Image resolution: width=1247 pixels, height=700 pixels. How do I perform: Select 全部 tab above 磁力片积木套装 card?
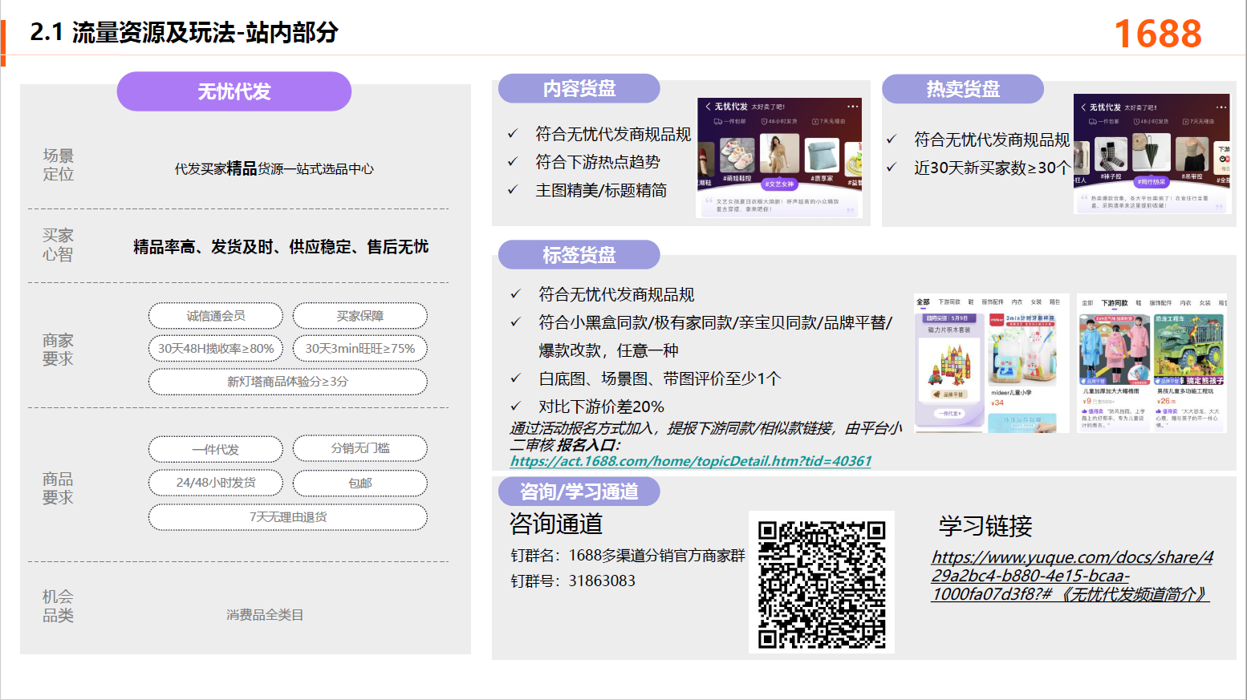tap(923, 302)
